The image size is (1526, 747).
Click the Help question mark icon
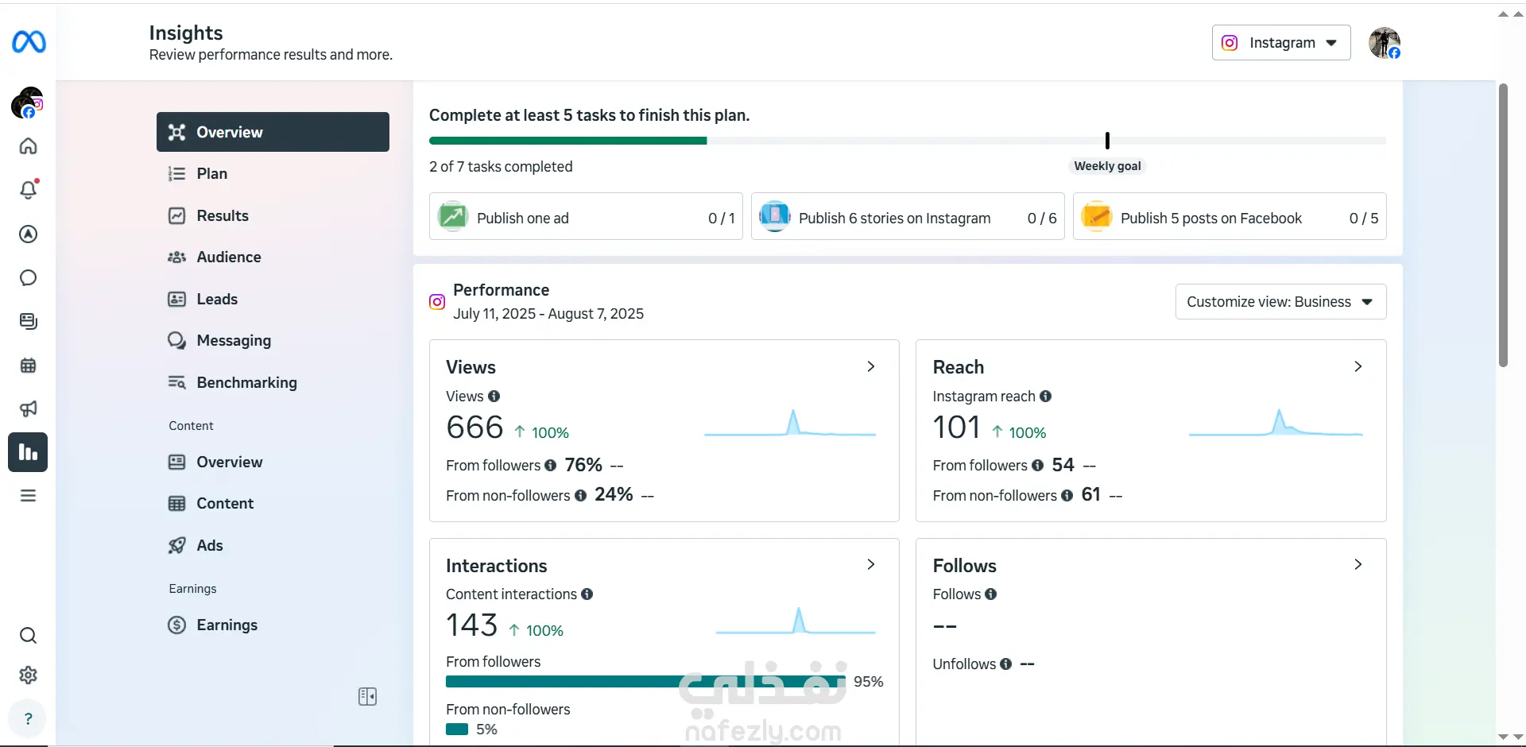pos(29,719)
